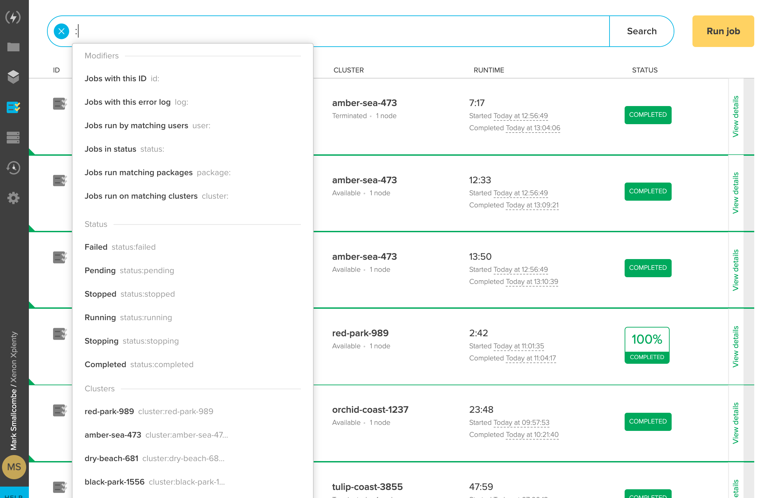Click 'Today at 11:01:35' started timestamp

click(x=519, y=346)
